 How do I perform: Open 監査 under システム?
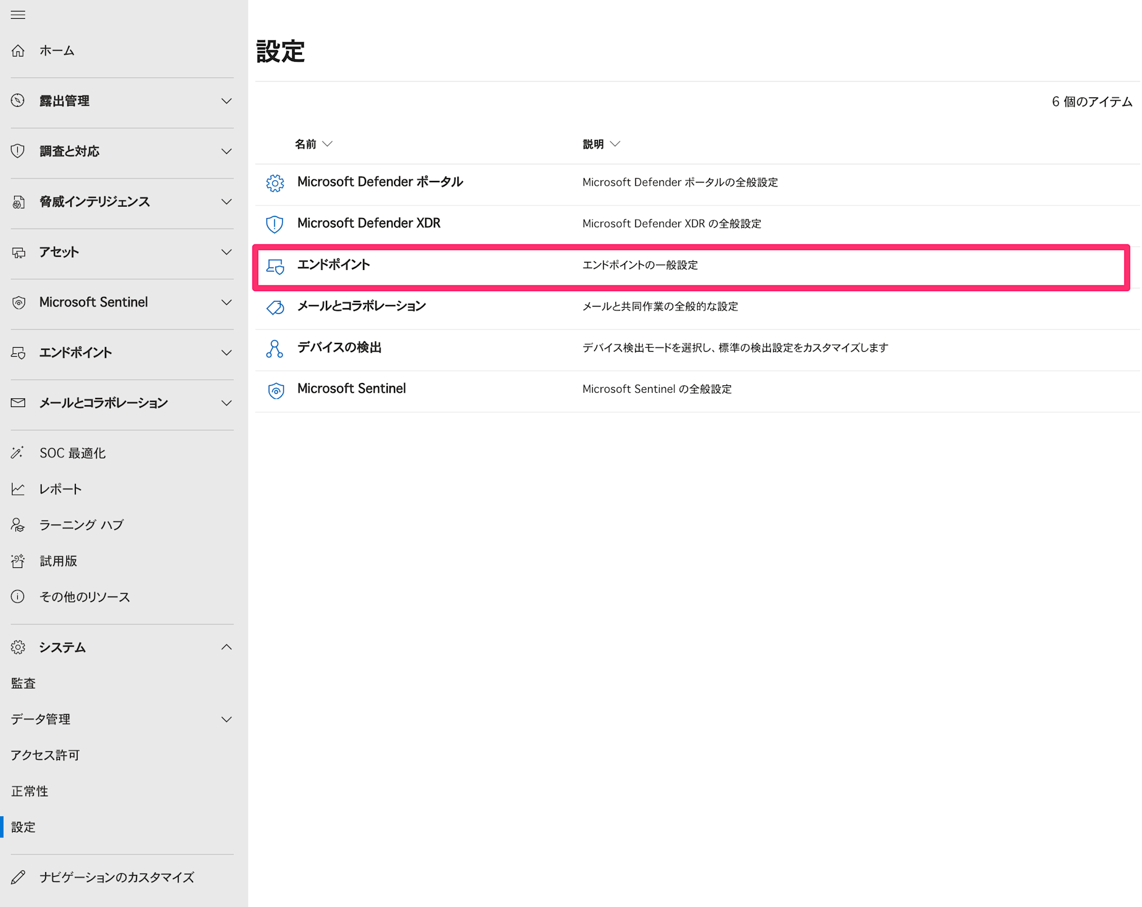pyautogui.click(x=23, y=683)
